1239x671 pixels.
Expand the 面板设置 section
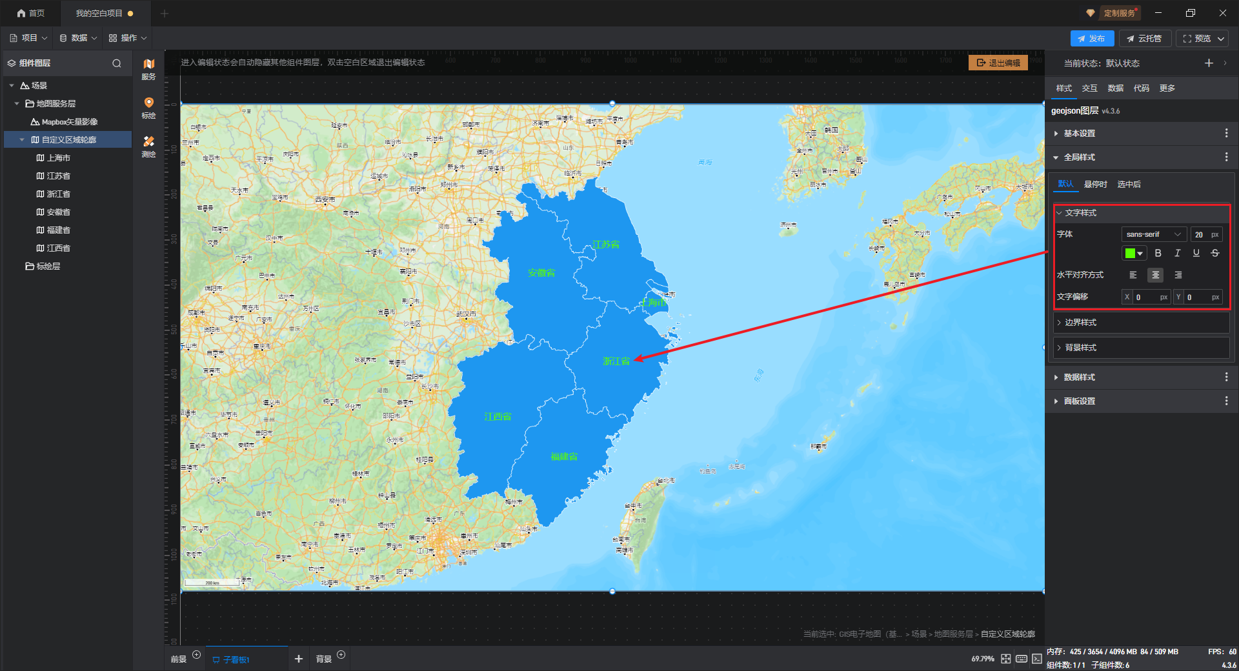(1056, 401)
